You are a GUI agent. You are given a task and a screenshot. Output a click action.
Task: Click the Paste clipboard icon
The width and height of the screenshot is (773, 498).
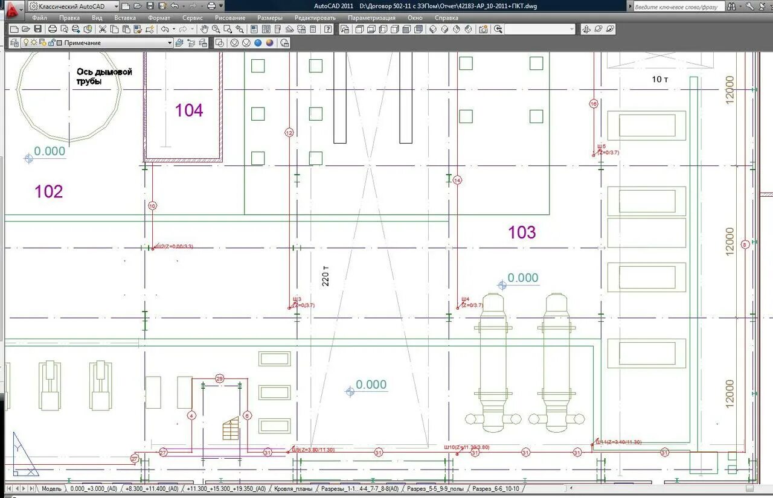[x=125, y=29]
